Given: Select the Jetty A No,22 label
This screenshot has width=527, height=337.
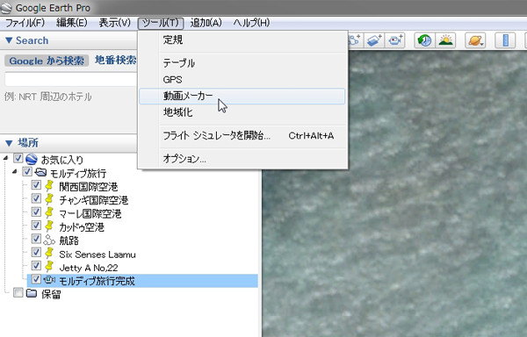Looking at the screenshot, I should pyautogui.click(x=89, y=268).
